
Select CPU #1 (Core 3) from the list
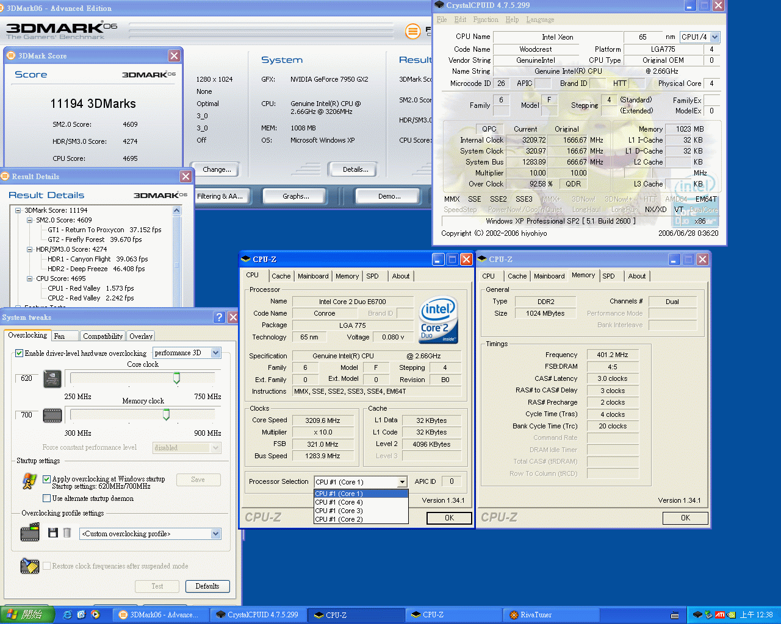[361, 511]
